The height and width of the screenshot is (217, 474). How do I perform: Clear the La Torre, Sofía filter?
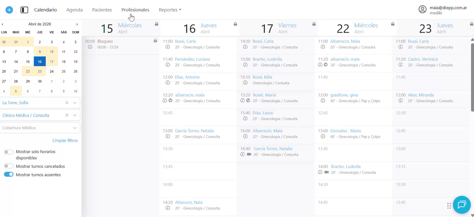(x=67, y=103)
